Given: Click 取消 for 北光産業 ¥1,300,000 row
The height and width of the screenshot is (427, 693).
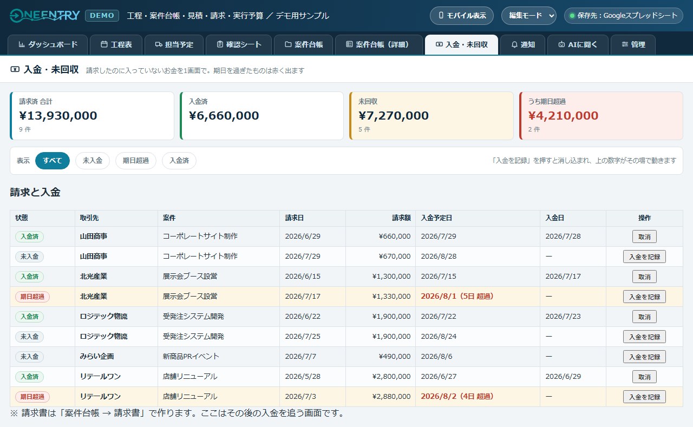Looking at the screenshot, I should [x=644, y=277].
